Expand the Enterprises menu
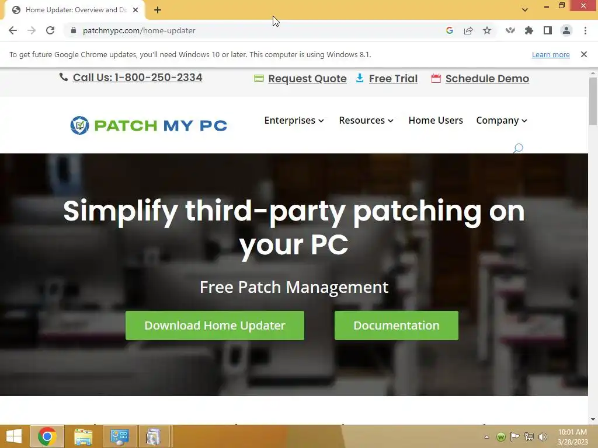598x448 pixels. [x=294, y=120]
